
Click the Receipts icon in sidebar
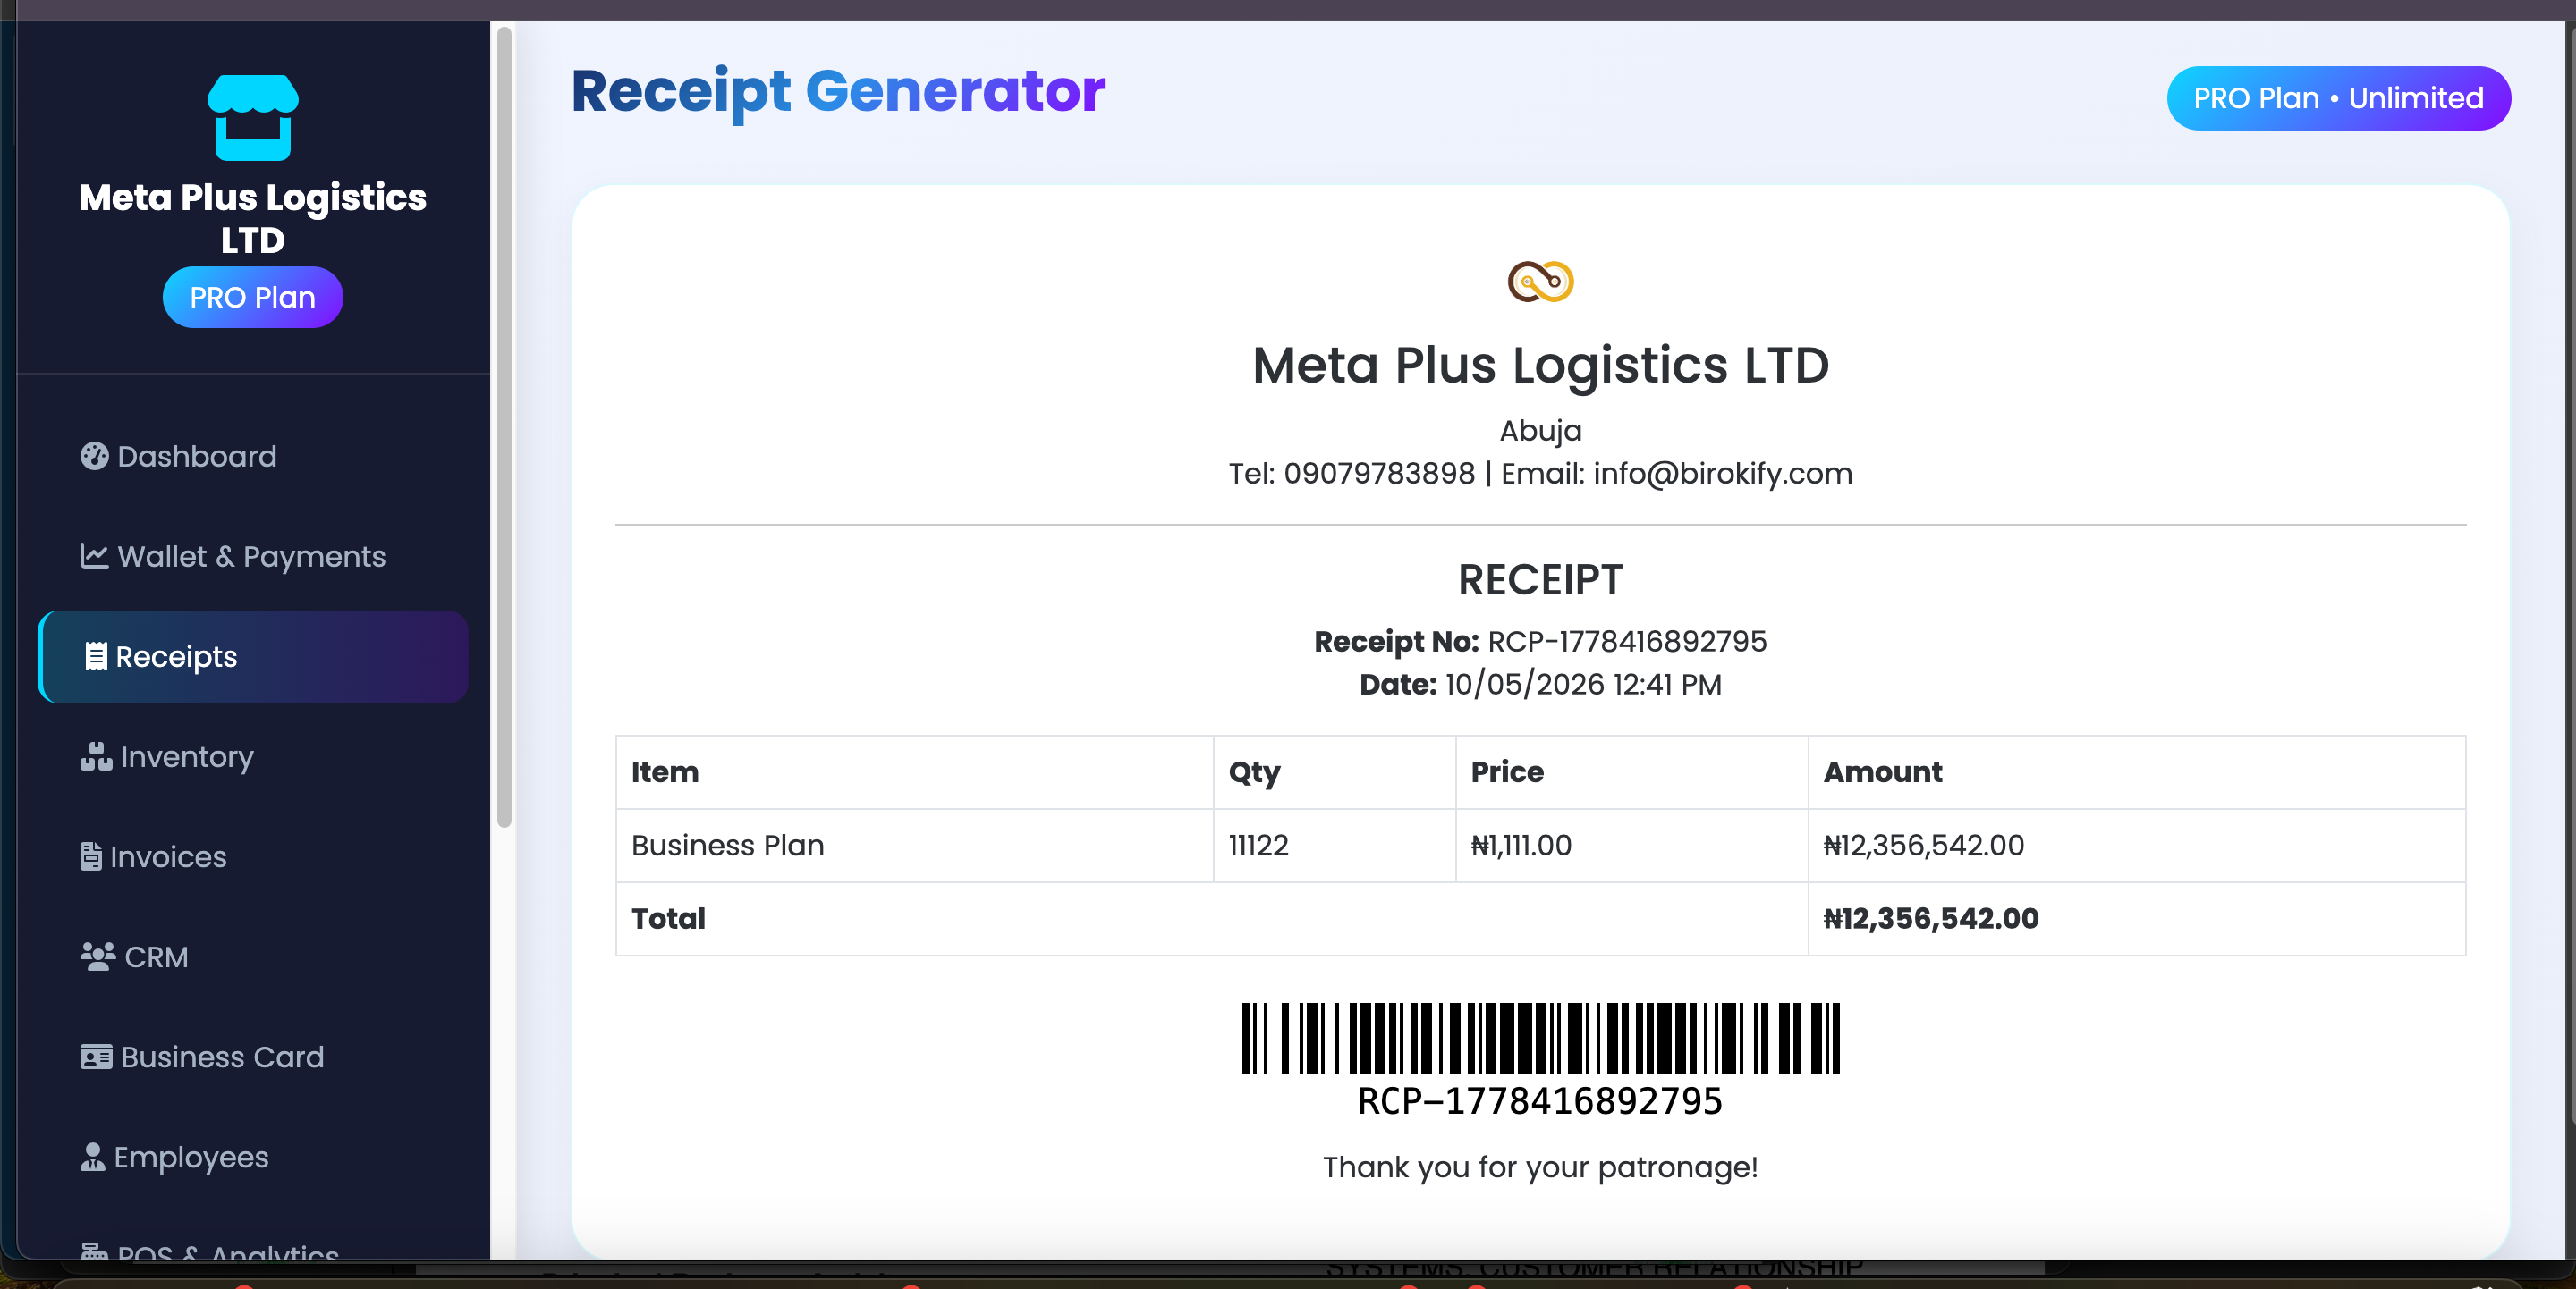(96, 656)
